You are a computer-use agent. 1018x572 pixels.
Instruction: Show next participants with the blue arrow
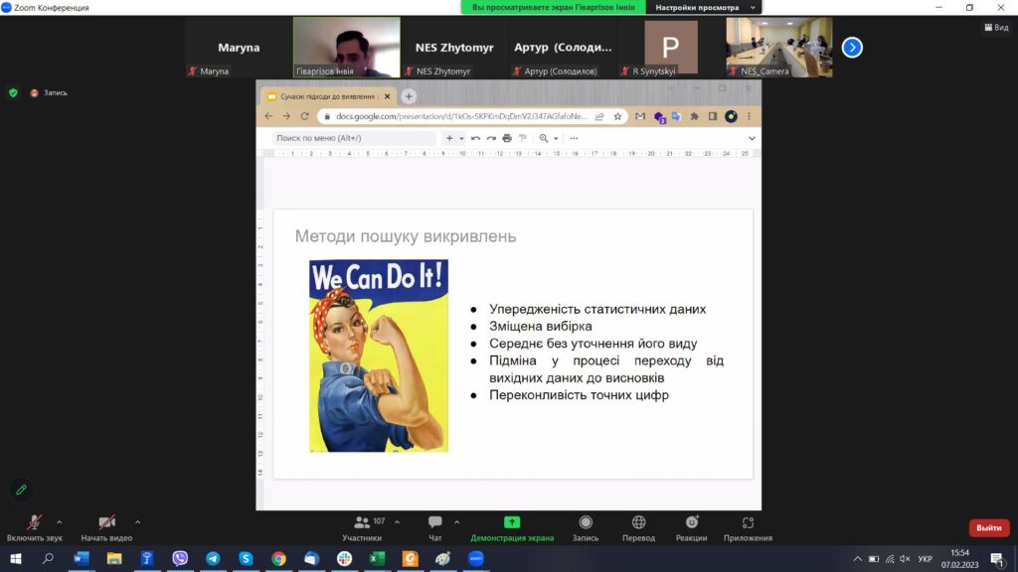coord(852,48)
